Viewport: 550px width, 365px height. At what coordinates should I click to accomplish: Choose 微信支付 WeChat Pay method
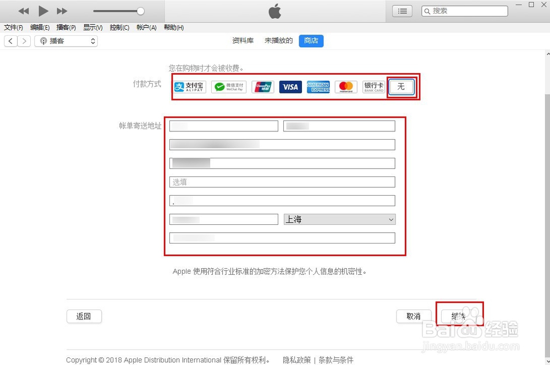coord(229,87)
